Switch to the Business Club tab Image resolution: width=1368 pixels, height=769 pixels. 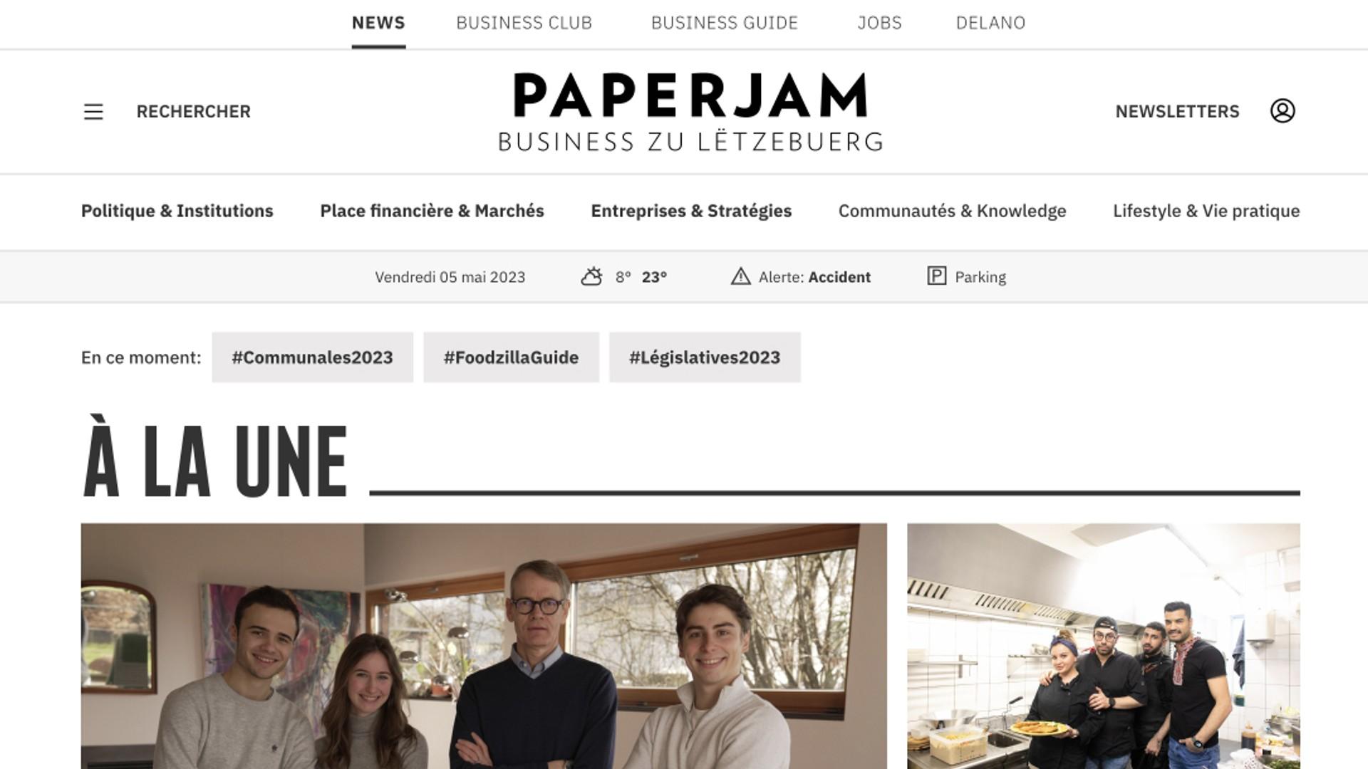point(524,23)
